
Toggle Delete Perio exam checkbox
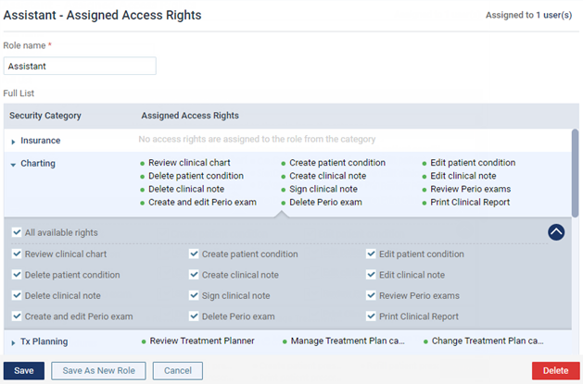[194, 316]
